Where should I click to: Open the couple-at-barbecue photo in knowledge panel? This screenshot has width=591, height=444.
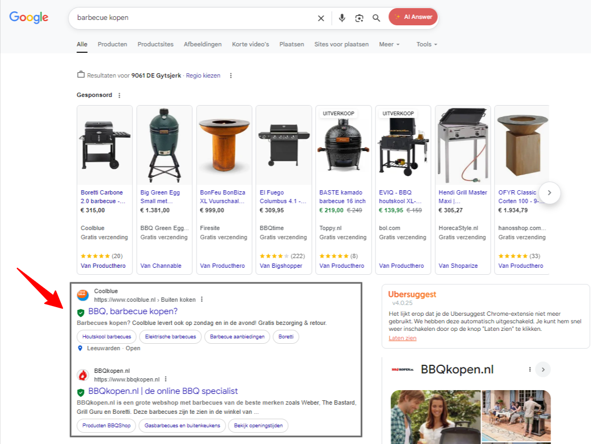(x=436, y=417)
